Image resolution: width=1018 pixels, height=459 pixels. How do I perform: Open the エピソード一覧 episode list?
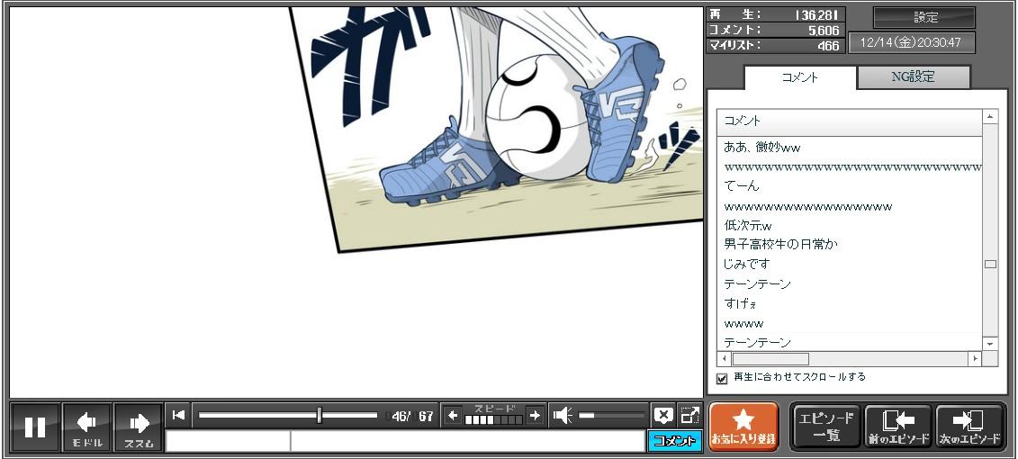coord(826,427)
